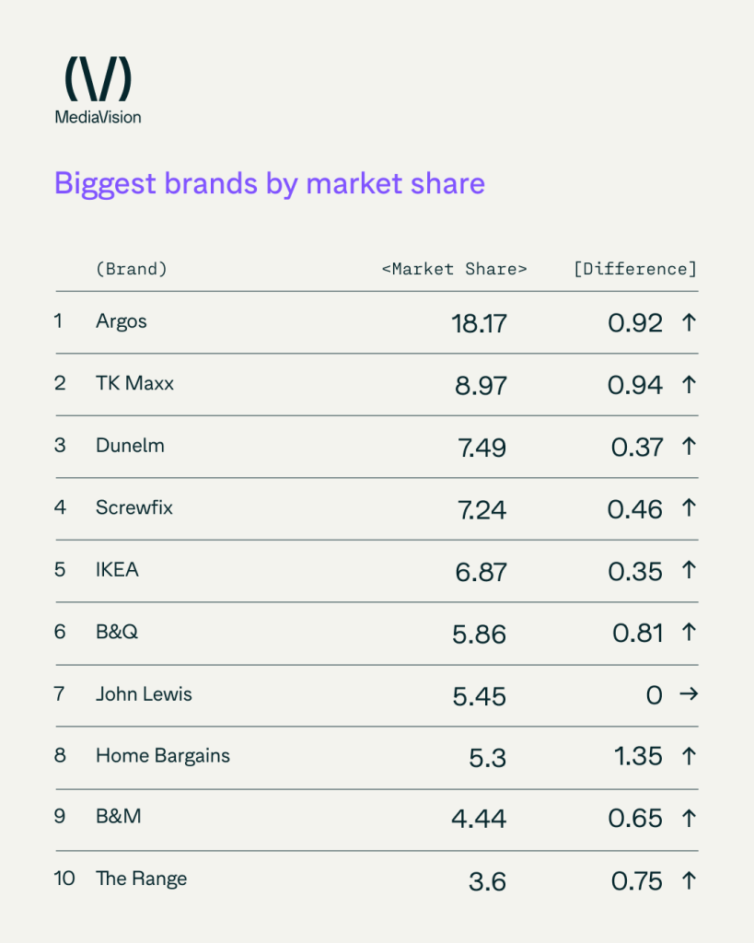Select the Market Share column header
Image resolution: width=754 pixels, height=943 pixels.
(454, 269)
